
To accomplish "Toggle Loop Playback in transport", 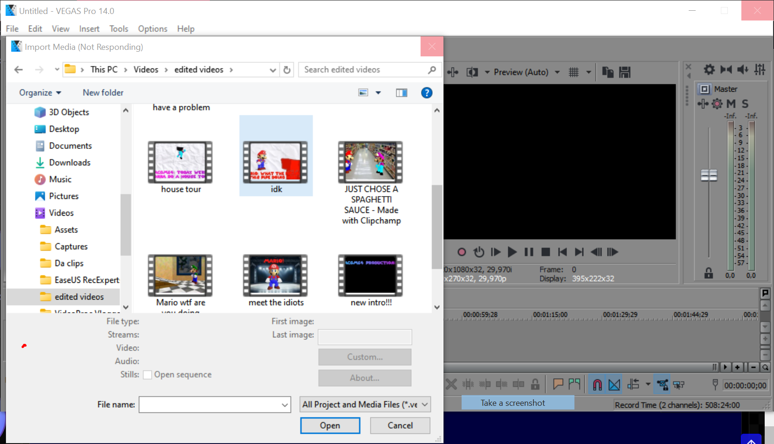I will tap(479, 252).
